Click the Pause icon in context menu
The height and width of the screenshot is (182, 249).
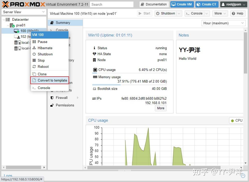(x=34, y=42)
